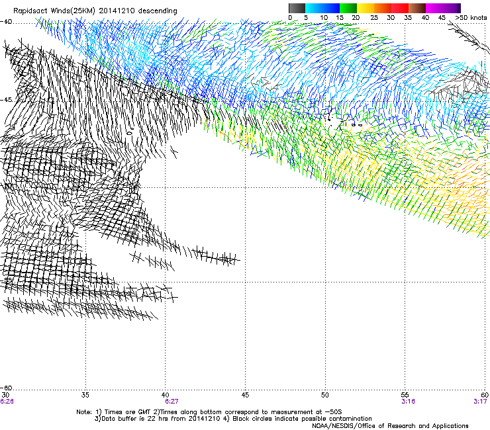Click the gray 0-5 knots color swatch
Viewport: 490px width, 430px height.
[297, 8]
